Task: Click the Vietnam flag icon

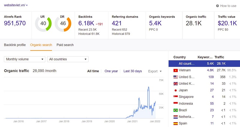Action: (x=175, y=70)
